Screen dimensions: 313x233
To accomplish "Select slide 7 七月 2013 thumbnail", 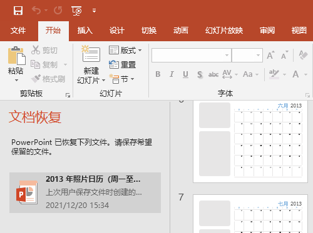I will 250,214.
